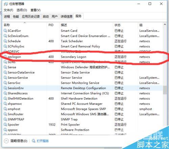Screen dimensions: 169x149
Task: Select the Sensor Data Service description
Action: click(75, 72)
